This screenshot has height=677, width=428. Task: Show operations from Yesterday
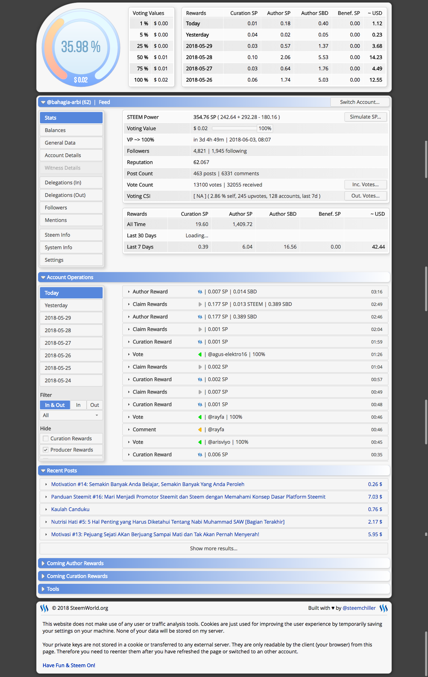click(x=71, y=306)
